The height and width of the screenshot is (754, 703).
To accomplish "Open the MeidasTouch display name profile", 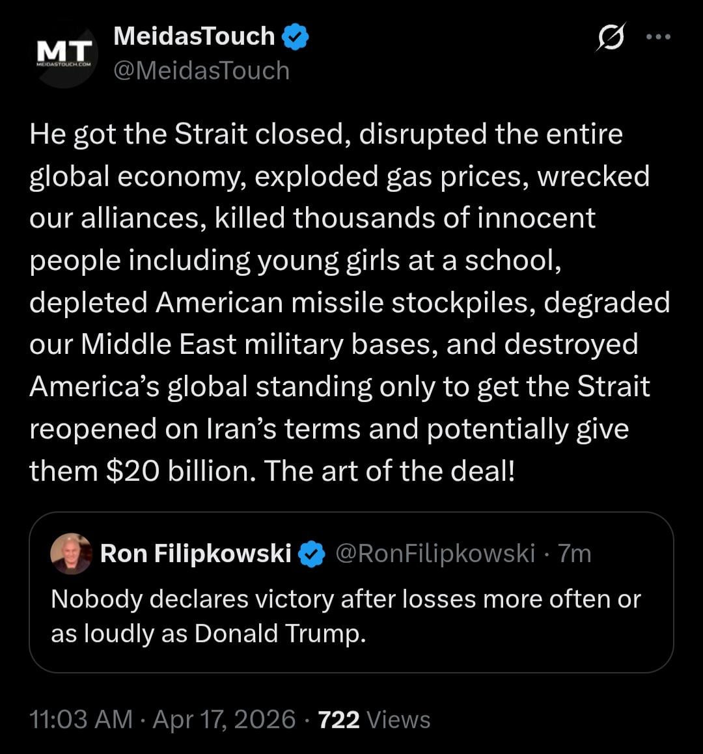I will tap(194, 36).
